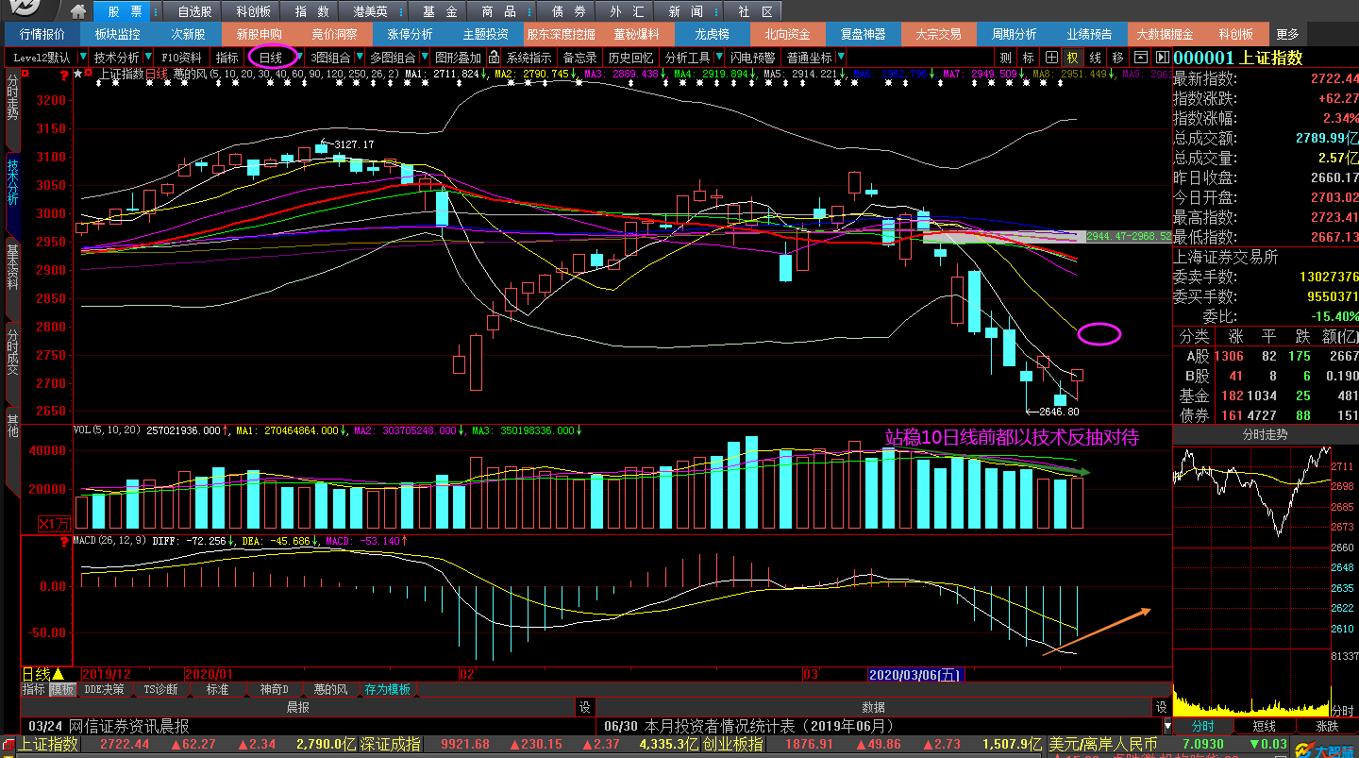1359x758 pixels.
Task: Click the 行情报价 button
Action: (42, 34)
